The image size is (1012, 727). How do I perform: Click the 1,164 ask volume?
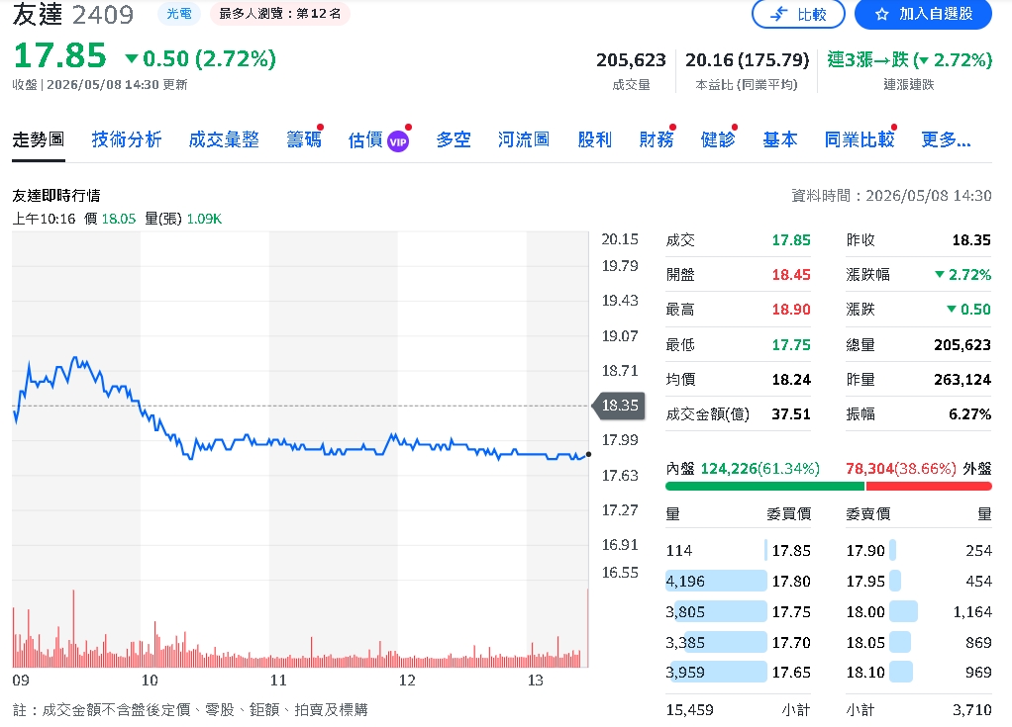coord(972,611)
